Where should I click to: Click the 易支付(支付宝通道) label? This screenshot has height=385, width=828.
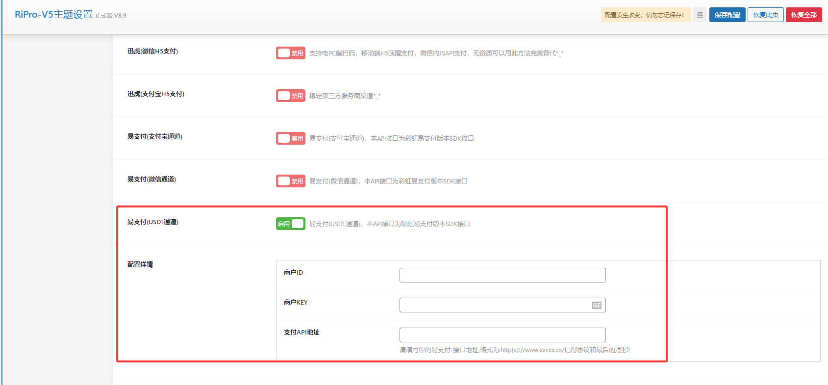(155, 136)
